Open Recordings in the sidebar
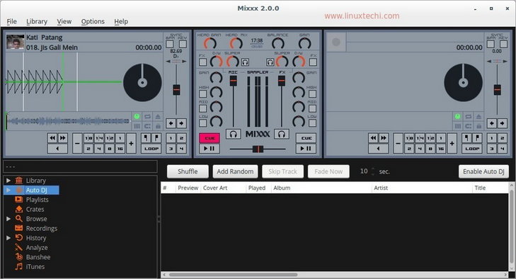The height and width of the screenshot is (279, 516). tap(42, 228)
